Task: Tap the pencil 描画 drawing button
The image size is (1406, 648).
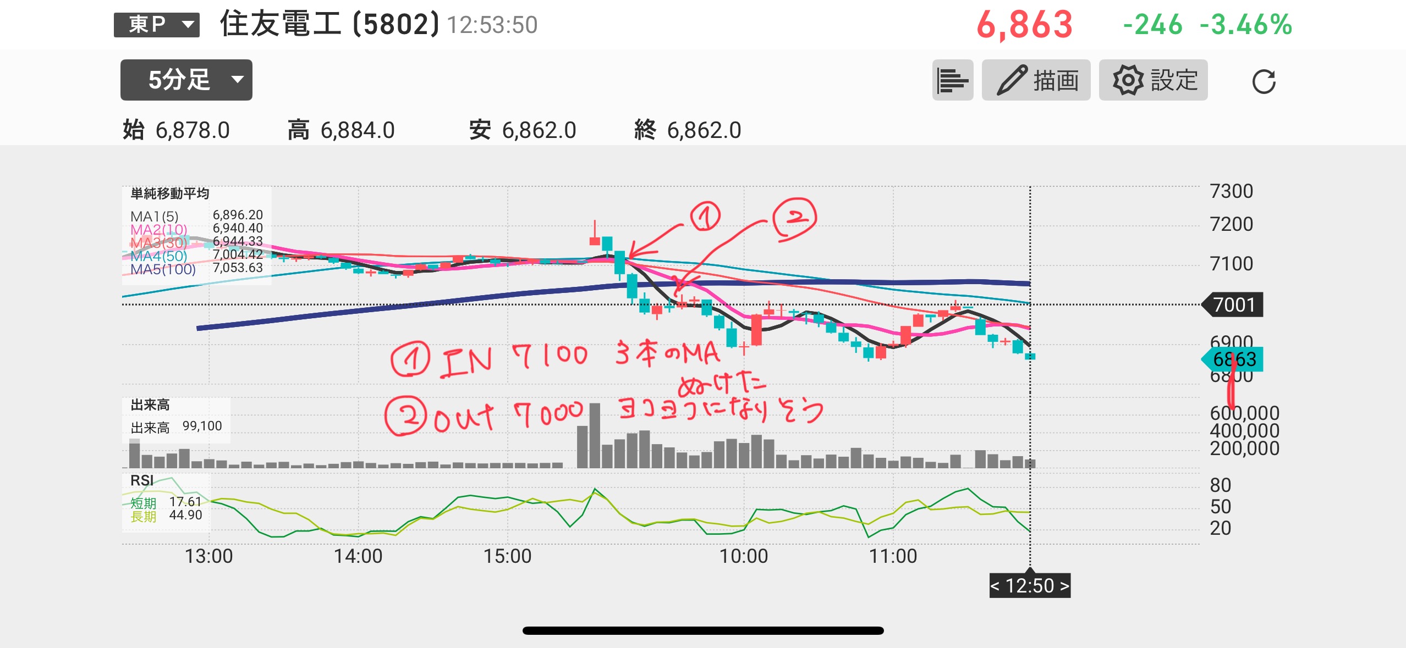Action: [1036, 80]
